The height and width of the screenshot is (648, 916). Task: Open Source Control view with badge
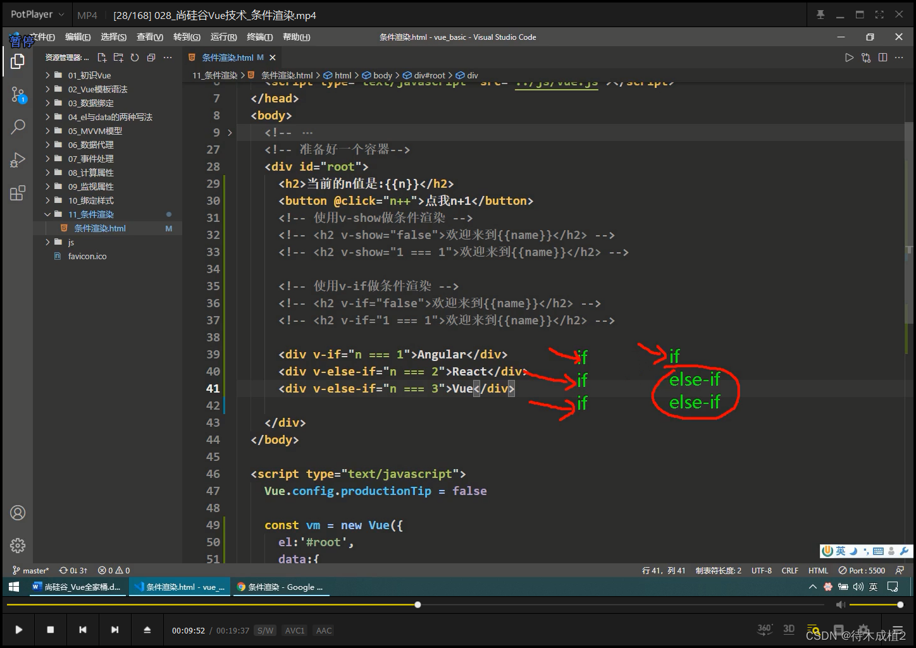coord(18,95)
